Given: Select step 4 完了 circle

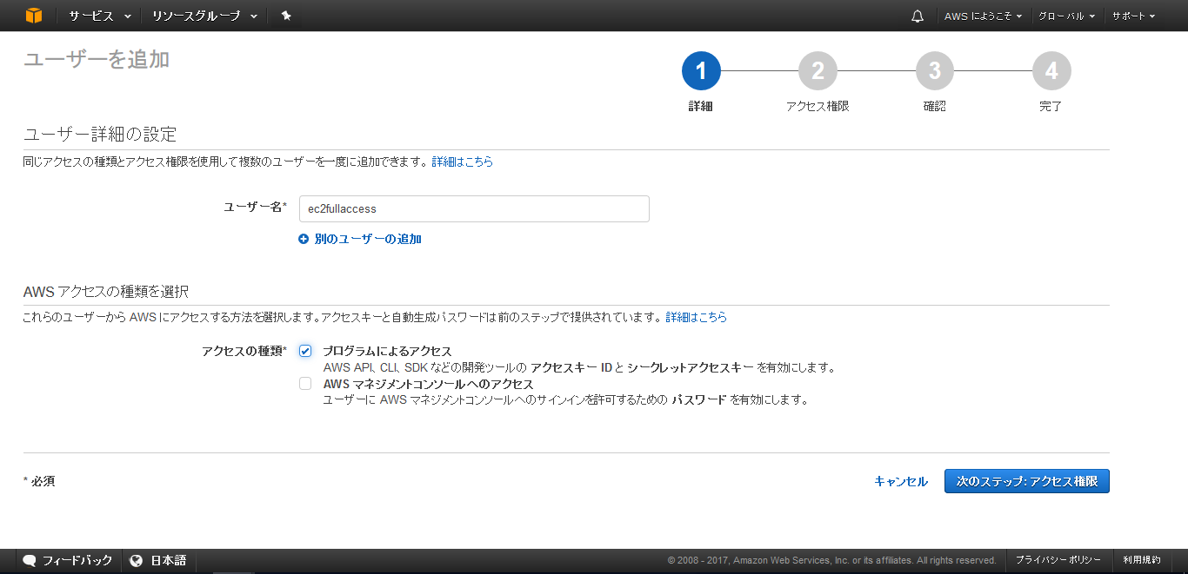Looking at the screenshot, I should coord(1051,70).
